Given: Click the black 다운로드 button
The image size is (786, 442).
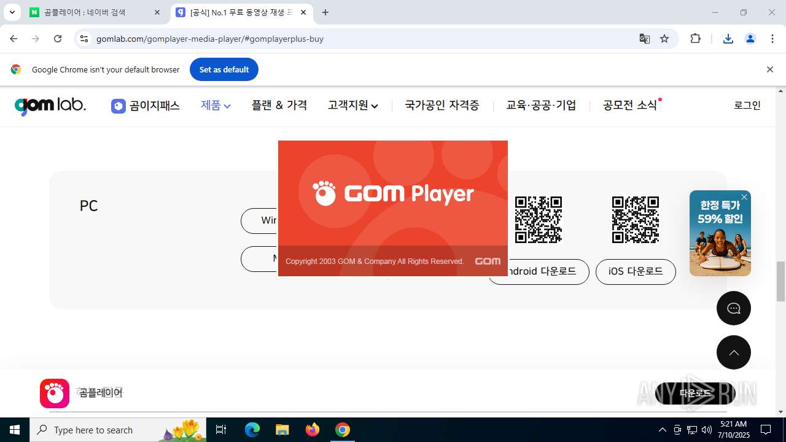Looking at the screenshot, I should (695, 394).
